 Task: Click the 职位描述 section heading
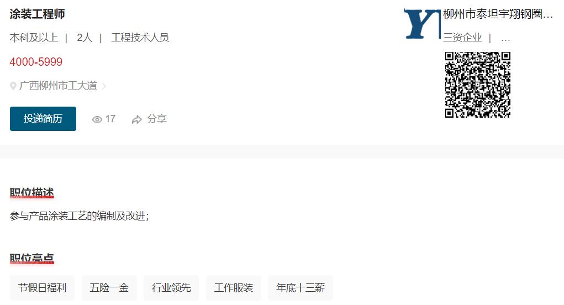32,193
